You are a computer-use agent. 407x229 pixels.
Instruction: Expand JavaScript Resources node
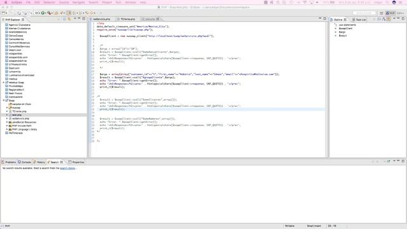pyautogui.click(x=7, y=122)
